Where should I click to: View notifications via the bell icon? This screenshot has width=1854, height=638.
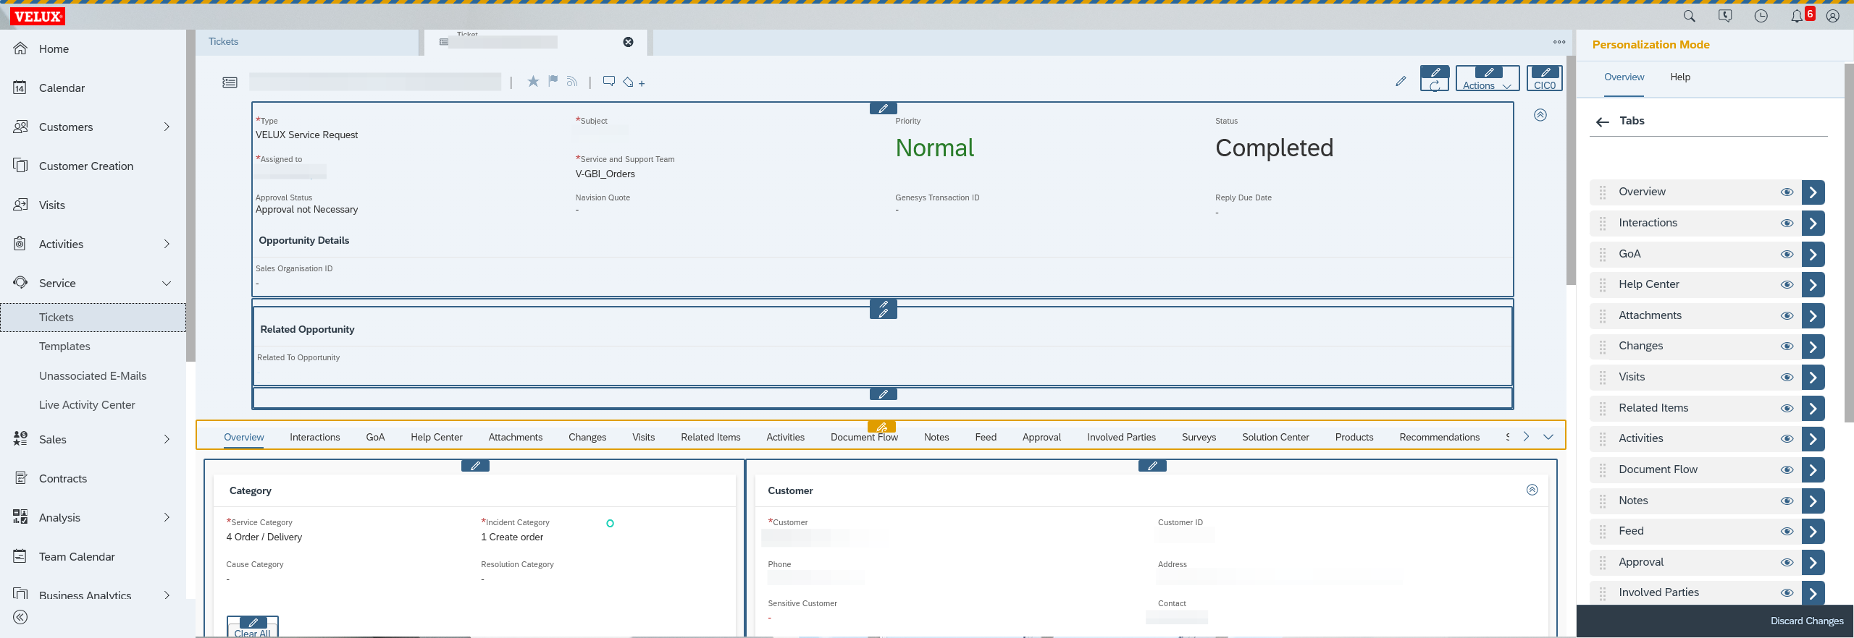1797,16
